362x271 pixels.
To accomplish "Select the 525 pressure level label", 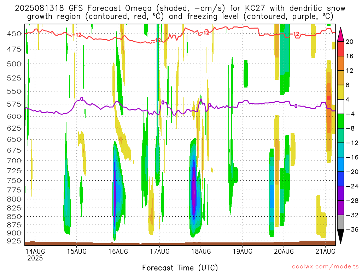I will click(14, 78).
